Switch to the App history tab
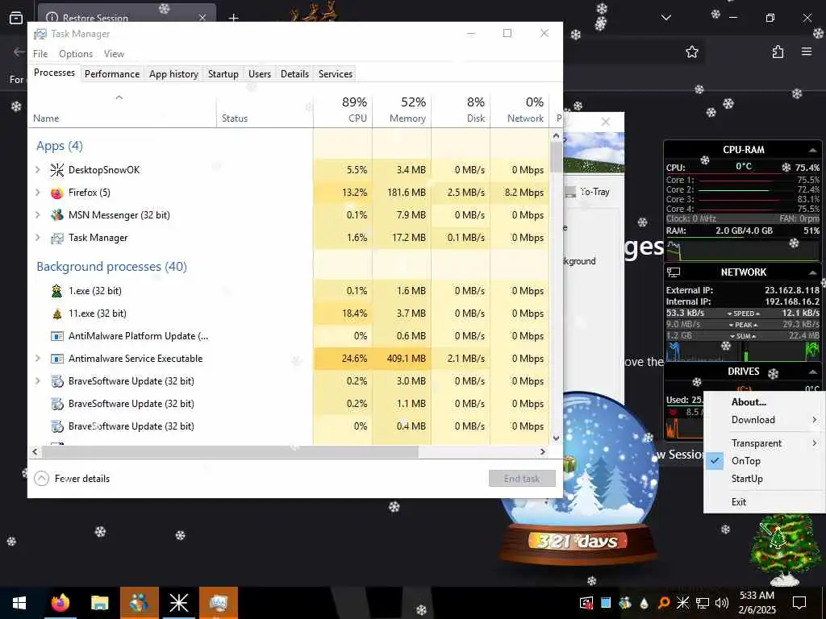 (174, 74)
